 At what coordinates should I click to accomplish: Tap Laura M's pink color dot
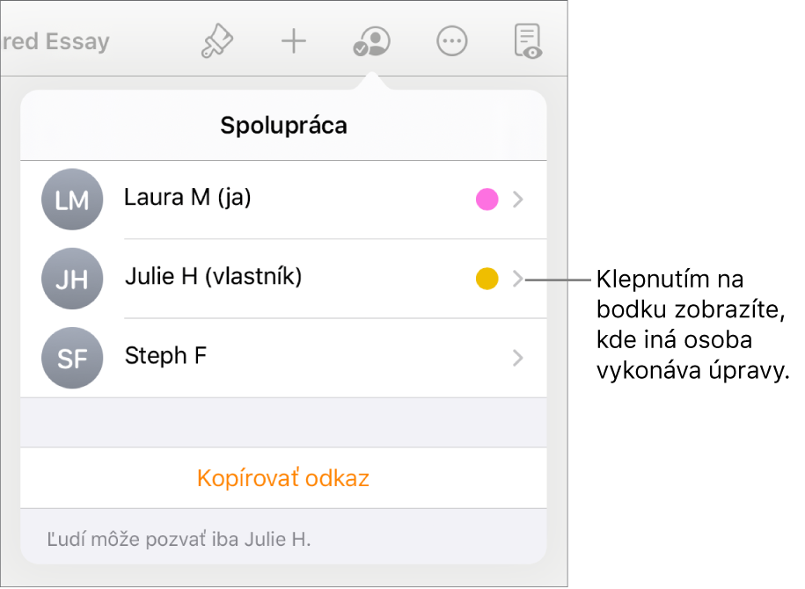(x=487, y=200)
